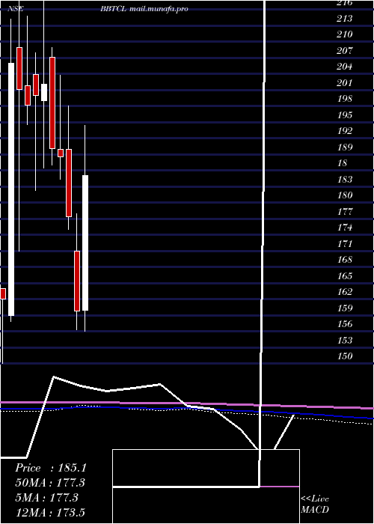
Task: Click the 213 price axis label
Action: [x=345, y=19]
